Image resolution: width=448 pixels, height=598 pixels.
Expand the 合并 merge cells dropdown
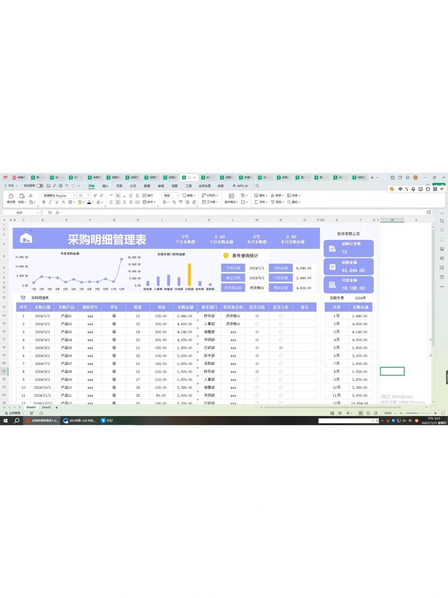point(155,202)
